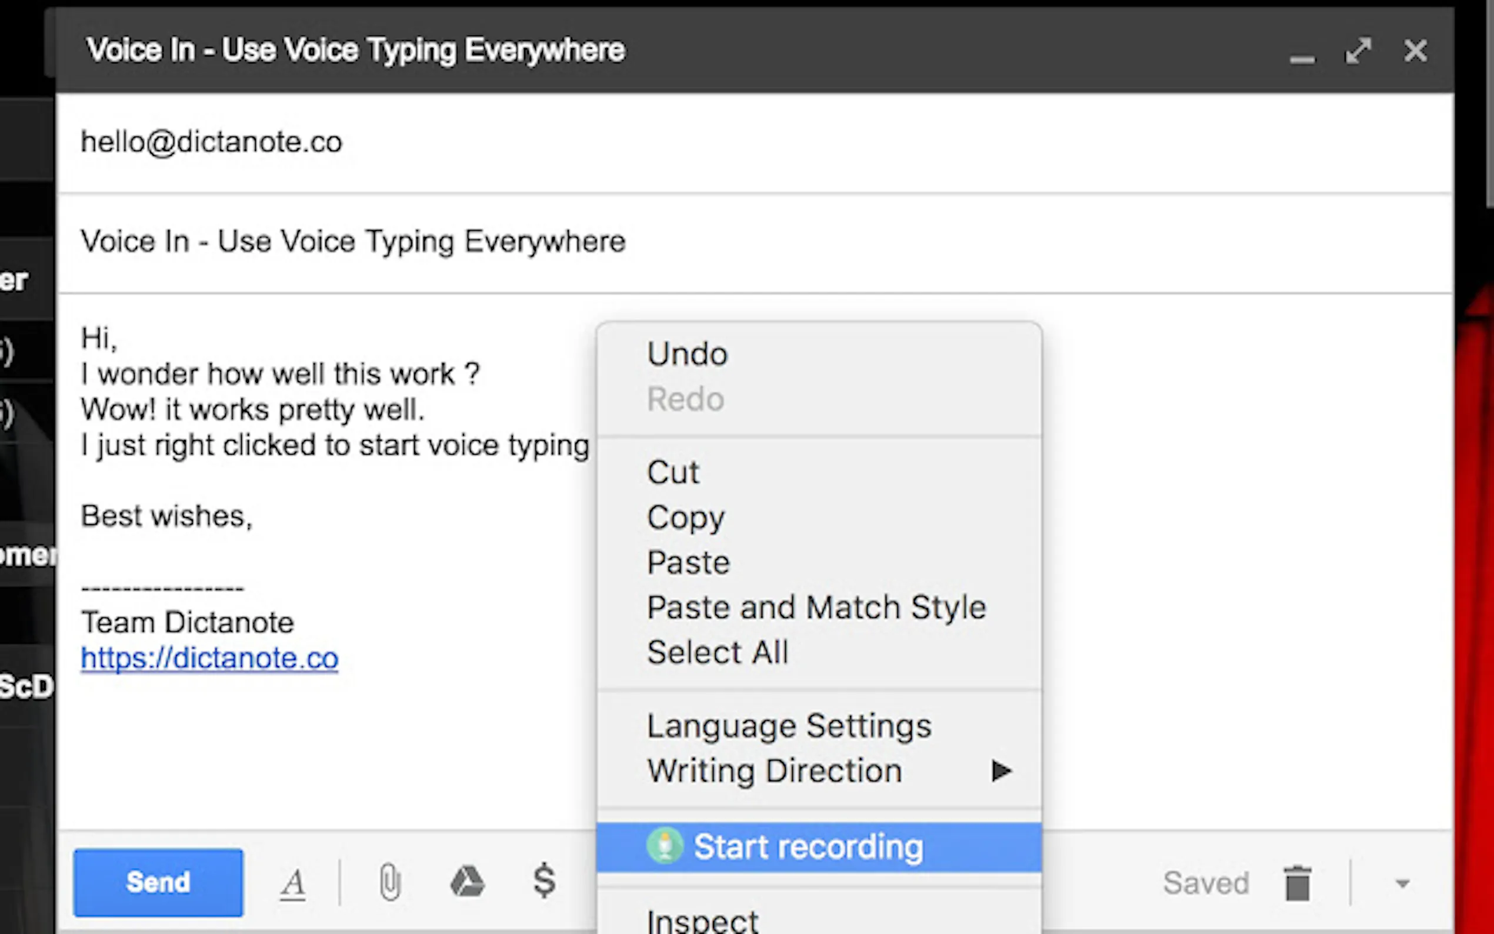Click Select All in context menu
Viewport: 1494px width, 934px height.
(718, 653)
